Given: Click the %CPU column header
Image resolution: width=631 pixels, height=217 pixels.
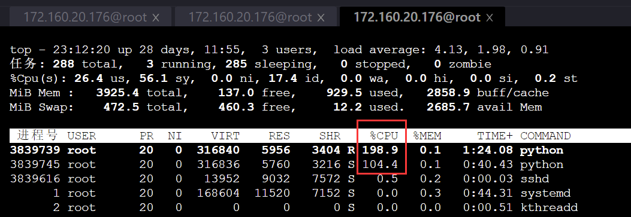Looking at the screenshot, I should (384, 136).
